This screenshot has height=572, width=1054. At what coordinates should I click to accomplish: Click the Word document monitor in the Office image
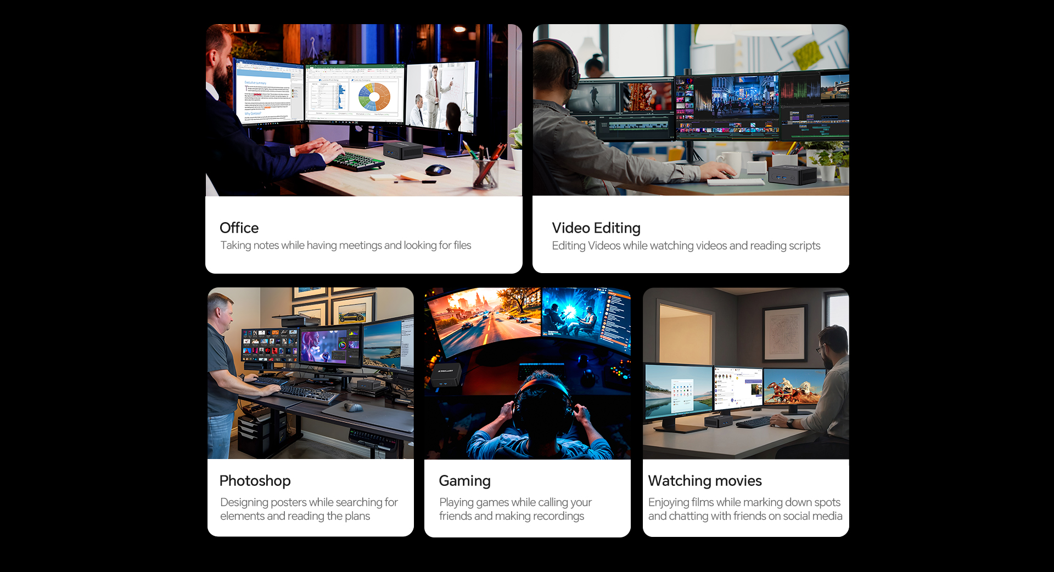(x=269, y=93)
